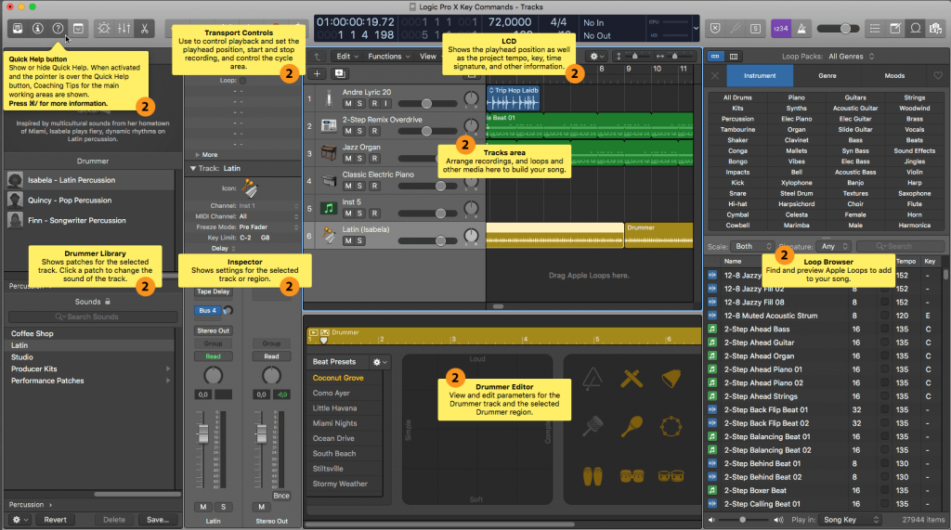Screen dimensions: 951x530
Task: Click the Revert button in Library
Action: pyautogui.click(x=55, y=520)
